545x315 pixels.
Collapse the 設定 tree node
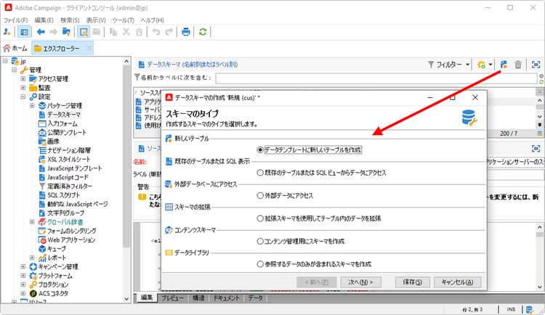click(x=23, y=97)
